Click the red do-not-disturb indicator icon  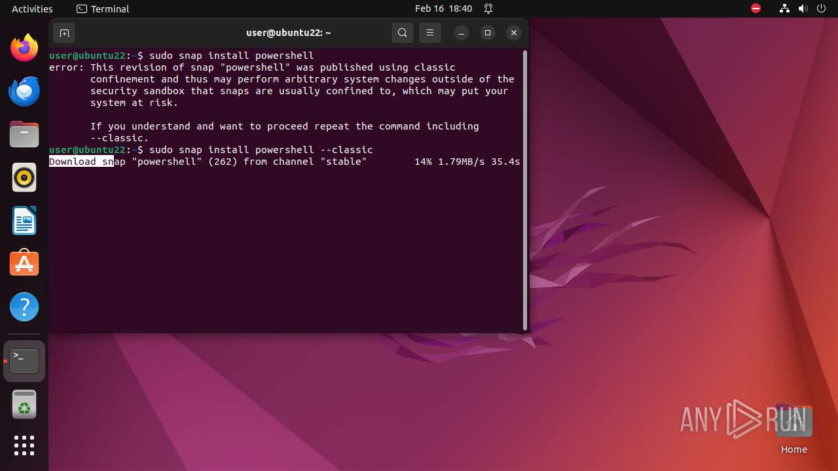tap(756, 9)
